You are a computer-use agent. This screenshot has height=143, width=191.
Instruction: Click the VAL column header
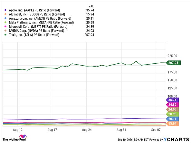click(x=91, y=6)
